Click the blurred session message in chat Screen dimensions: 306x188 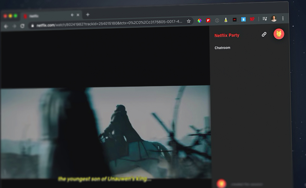pyautogui.click(x=247, y=184)
